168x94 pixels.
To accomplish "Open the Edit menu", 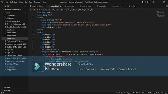I will point(7,2).
